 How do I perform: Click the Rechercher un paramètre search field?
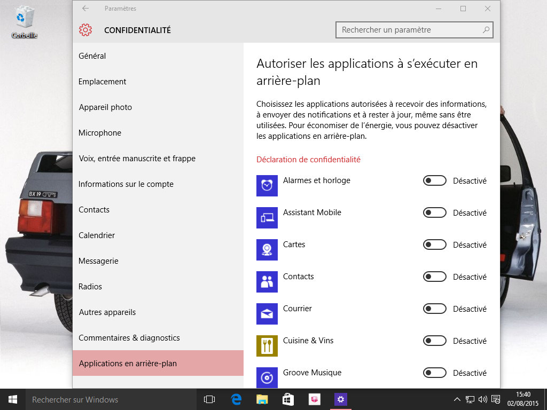pyautogui.click(x=409, y=30)
